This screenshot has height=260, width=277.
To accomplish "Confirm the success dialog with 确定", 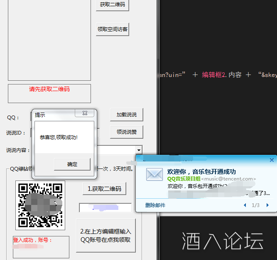I will (72, 164).
